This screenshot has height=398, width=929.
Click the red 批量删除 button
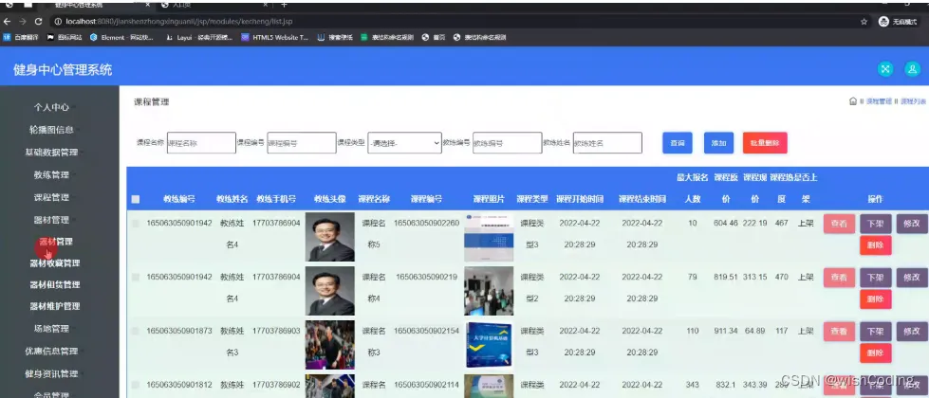click(765, 143)
